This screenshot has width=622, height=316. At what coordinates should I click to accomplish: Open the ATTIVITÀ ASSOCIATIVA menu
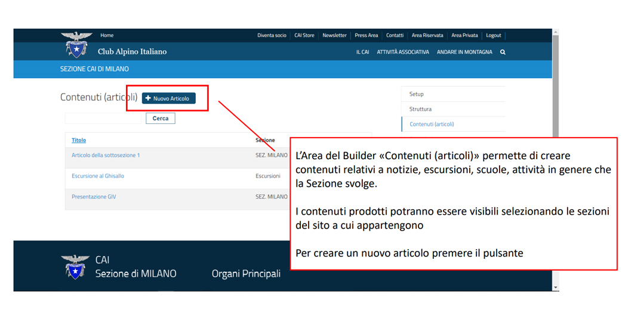point(403,52)
